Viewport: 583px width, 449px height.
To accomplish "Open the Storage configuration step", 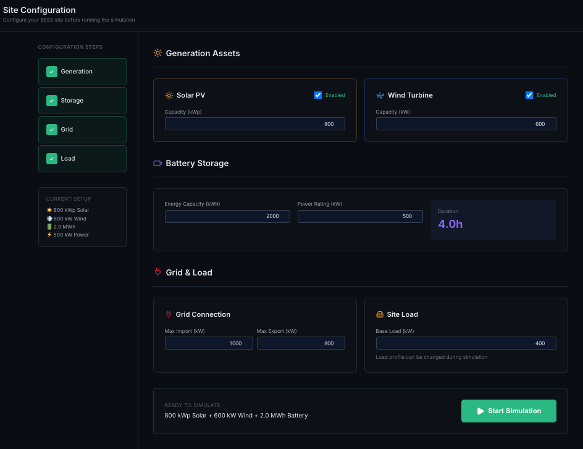I will point(82,101).
